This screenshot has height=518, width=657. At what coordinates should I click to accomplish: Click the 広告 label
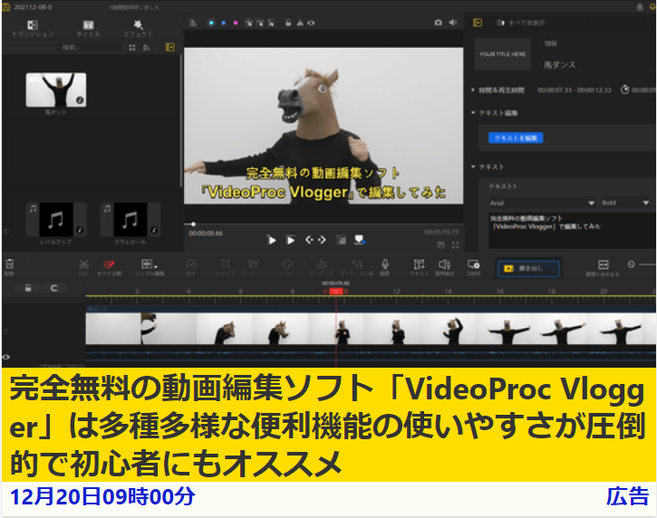[x=627, y=496]
